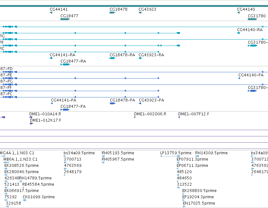Select the RH14309.5prime EST label

[211, 153]
